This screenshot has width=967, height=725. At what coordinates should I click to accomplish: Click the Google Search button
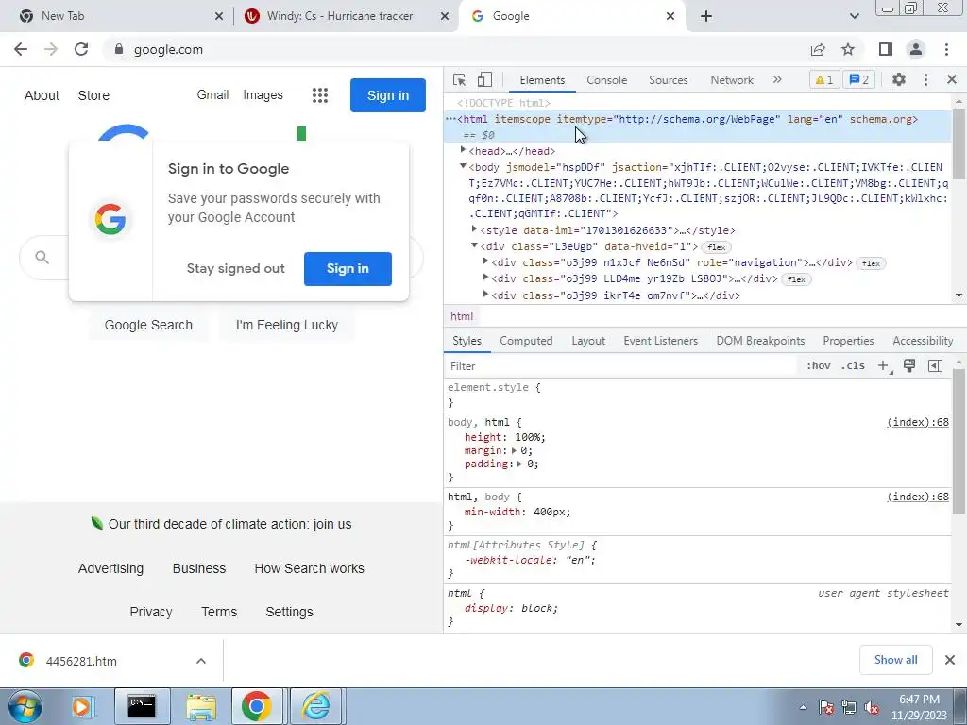pos(148,325)
